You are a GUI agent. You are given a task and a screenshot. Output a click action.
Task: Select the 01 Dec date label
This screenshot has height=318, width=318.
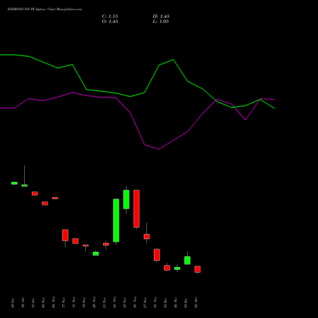(165, 303)
